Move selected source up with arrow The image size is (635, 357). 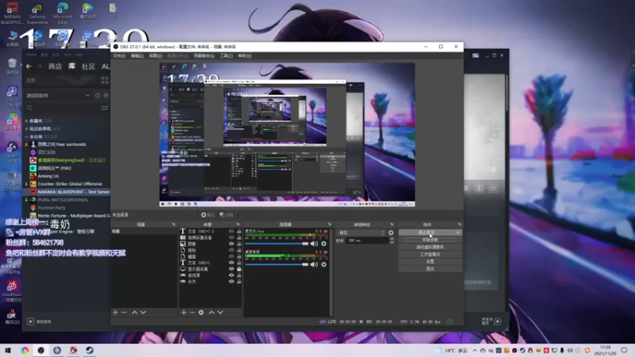211,312
